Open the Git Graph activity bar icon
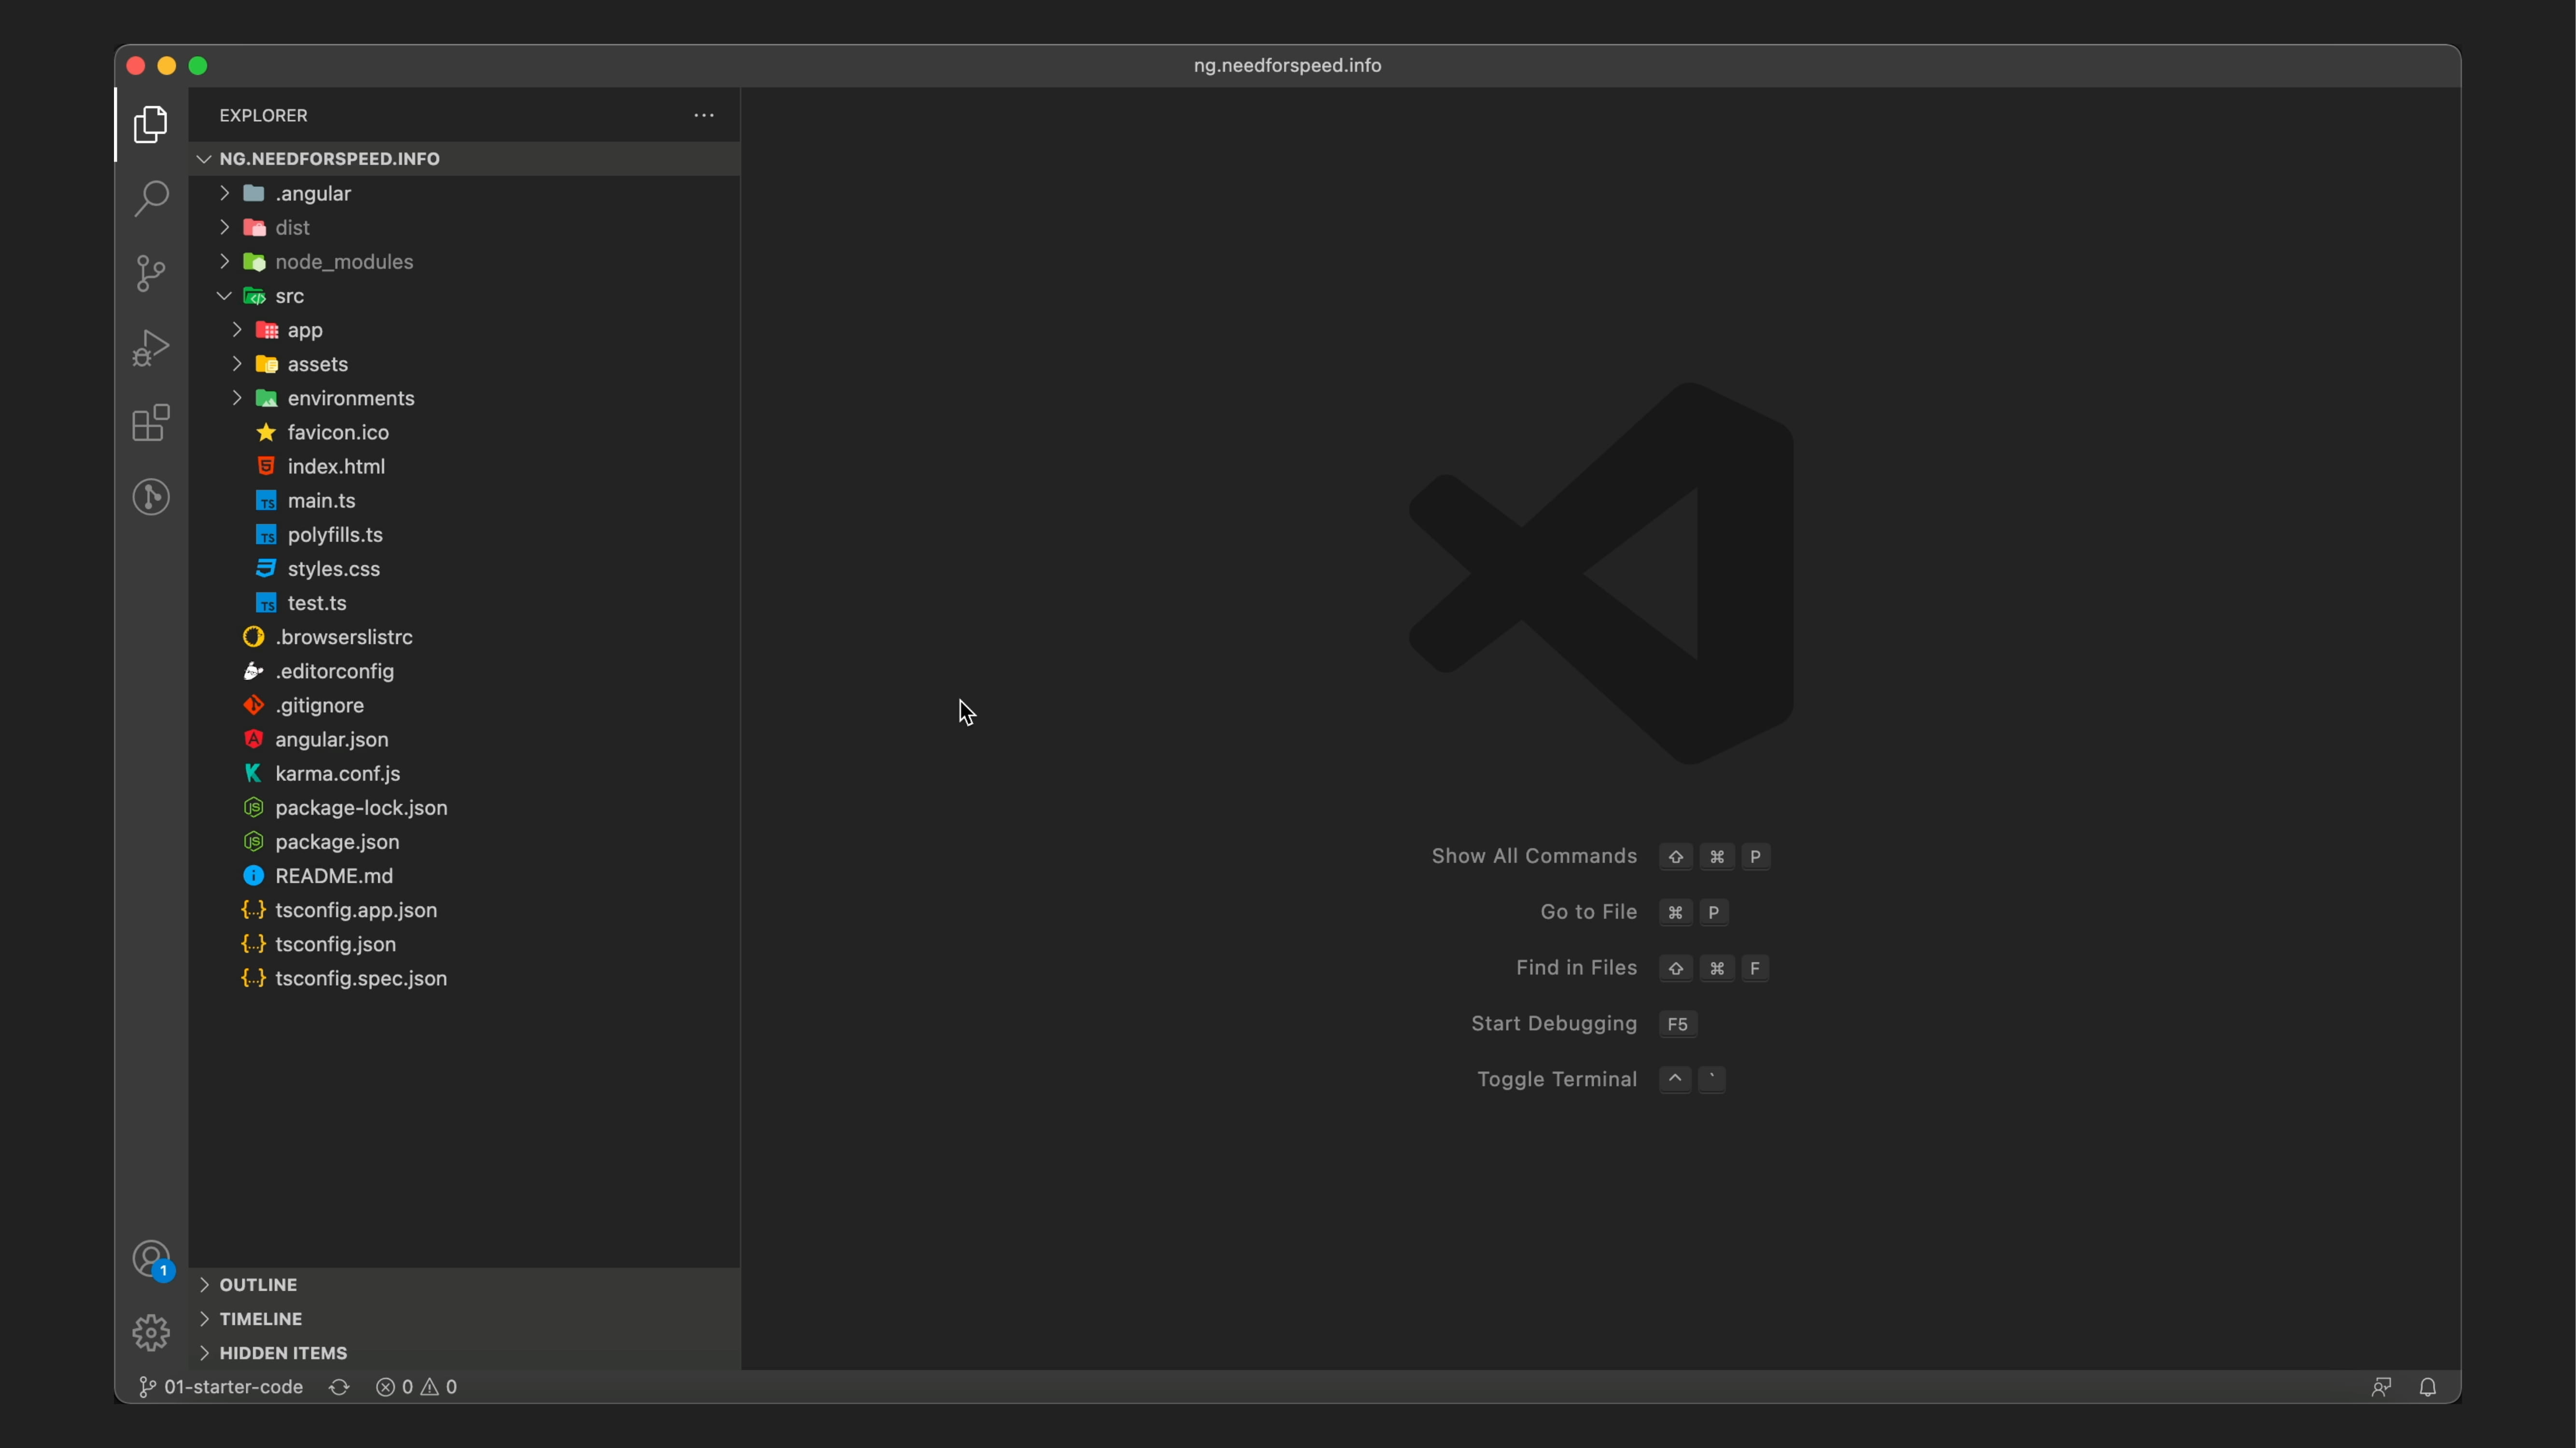 click(x=151, y=497)
